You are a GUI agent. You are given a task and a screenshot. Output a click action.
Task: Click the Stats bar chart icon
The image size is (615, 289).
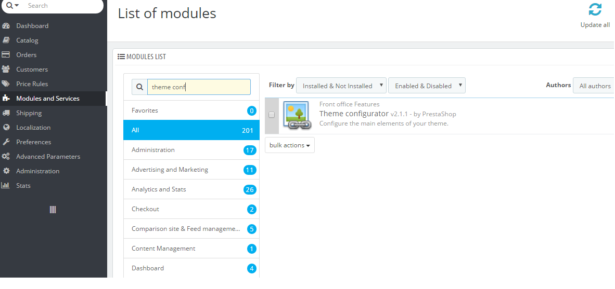[x=6, y=186]
